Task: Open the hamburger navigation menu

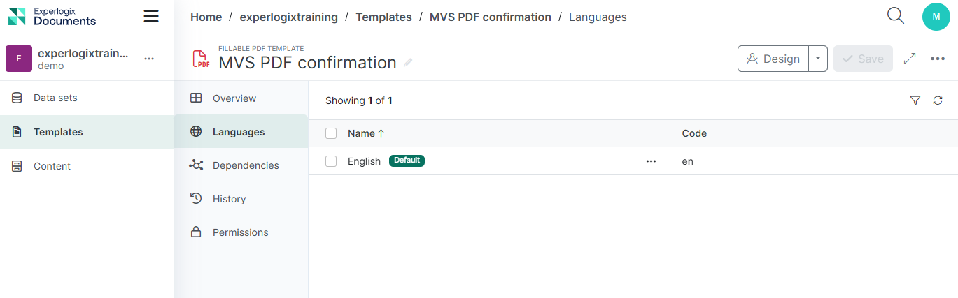Action: (151, 17)
